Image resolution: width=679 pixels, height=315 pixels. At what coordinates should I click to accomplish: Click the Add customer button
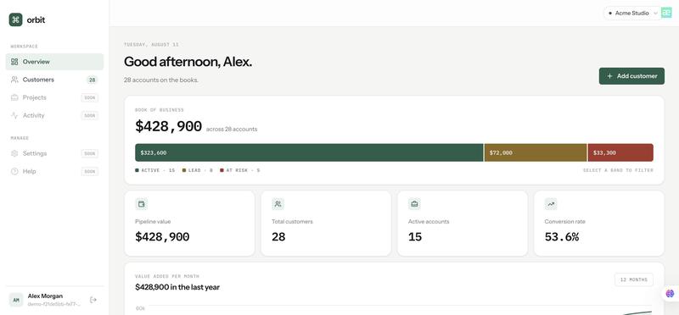point(631,76)
